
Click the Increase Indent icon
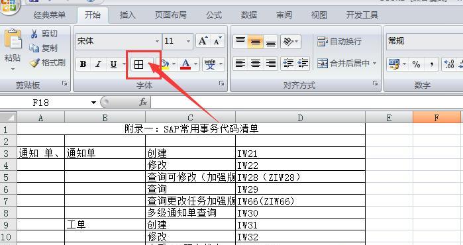click(x=303, y=64)
